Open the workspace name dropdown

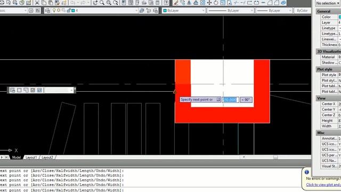pos(25,11)
